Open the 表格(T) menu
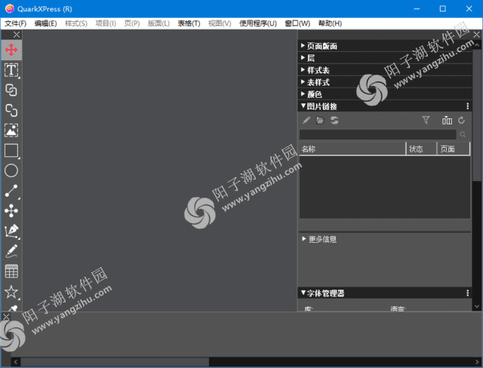This screenshot has height=368, width=483. point(189,23)
